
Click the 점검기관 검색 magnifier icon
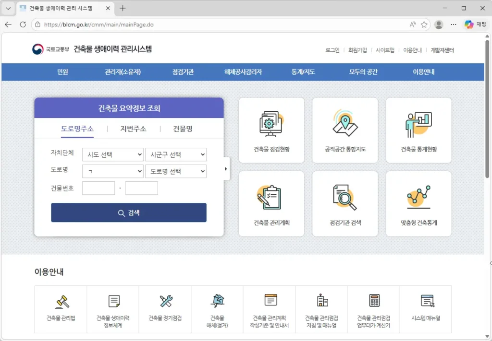point(345,198)
